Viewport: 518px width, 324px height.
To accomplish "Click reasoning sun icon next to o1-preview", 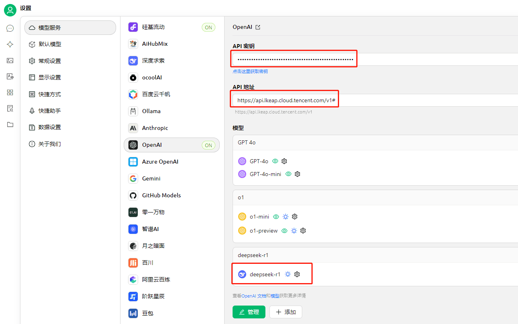I will [x=294, y=231].
